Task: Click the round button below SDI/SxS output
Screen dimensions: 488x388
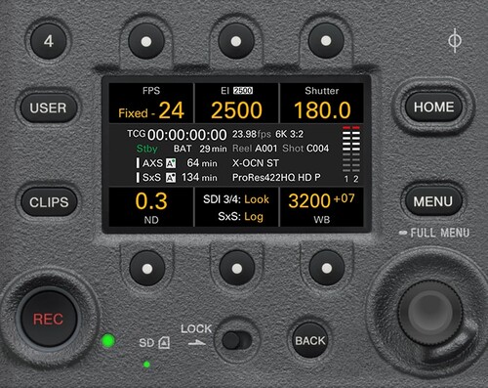Action: coord(237,269)
